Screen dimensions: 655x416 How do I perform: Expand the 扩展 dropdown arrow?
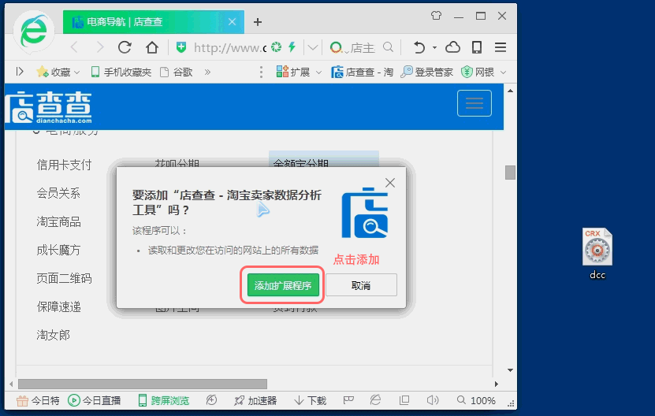click(x=318, y=72)
